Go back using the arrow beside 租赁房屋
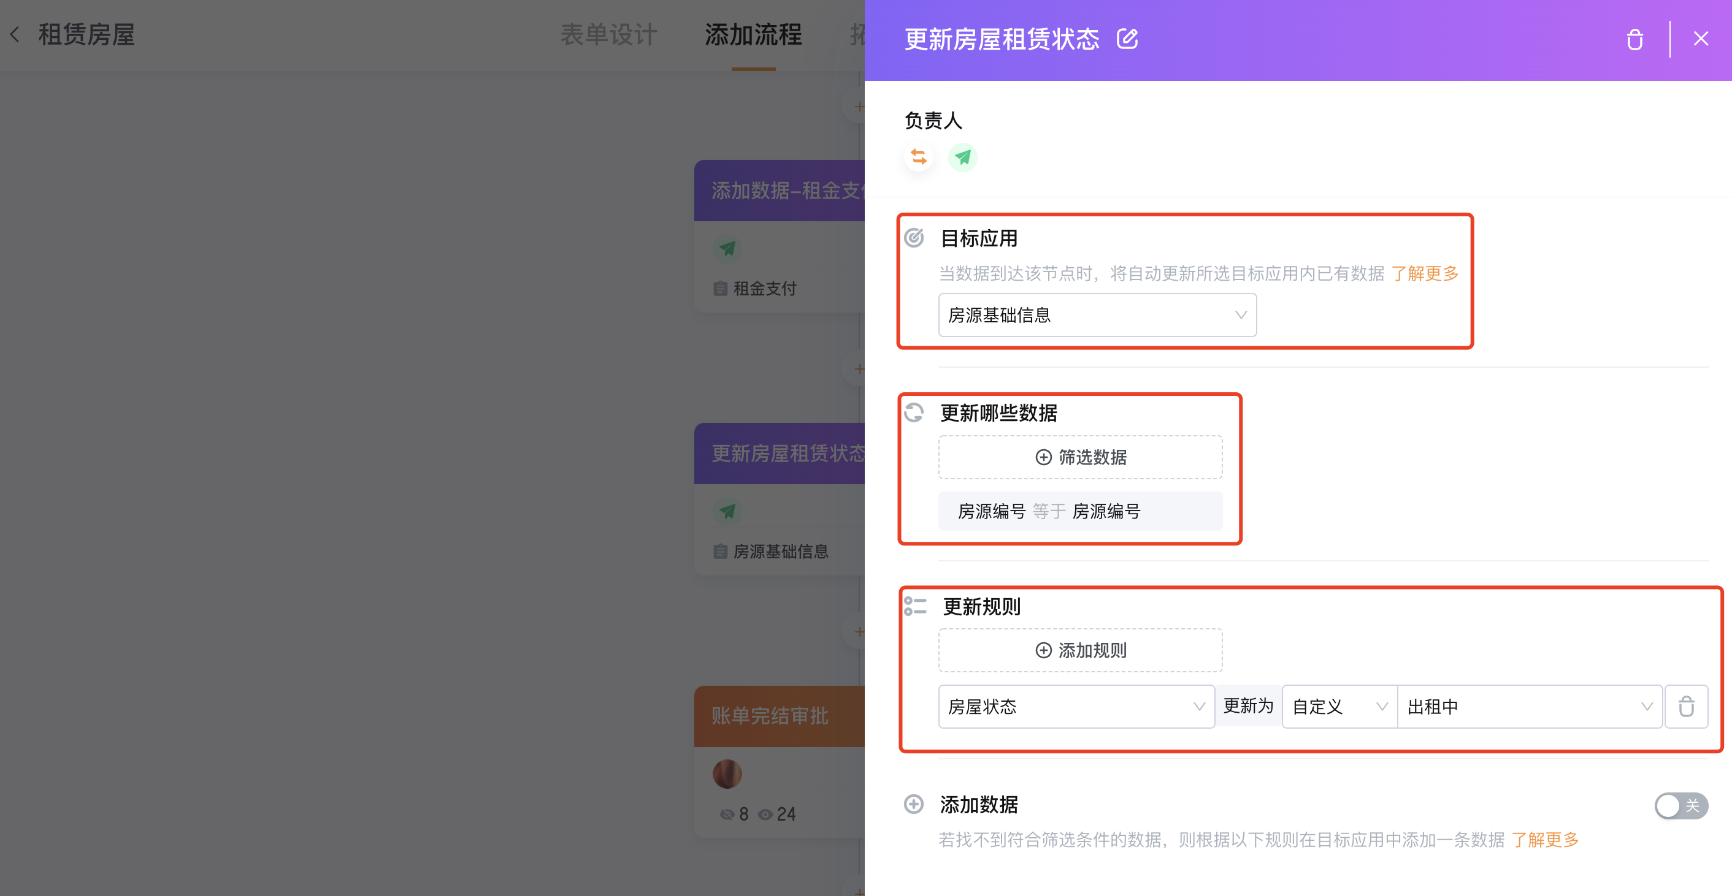 click(15, 34)
